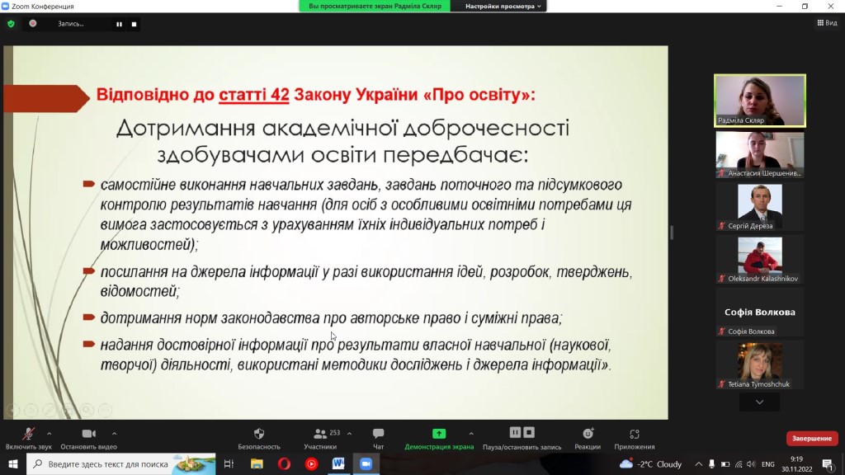Select Сергій Дереза participant thumbnail
Viewport: 845px width, 475px height.
coord(760,207)
